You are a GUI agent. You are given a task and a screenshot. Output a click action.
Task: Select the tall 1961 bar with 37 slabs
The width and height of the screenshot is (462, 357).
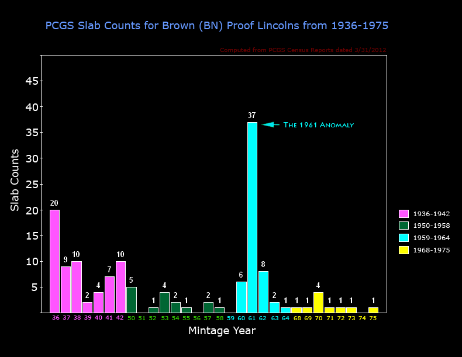tap(252, 217)
